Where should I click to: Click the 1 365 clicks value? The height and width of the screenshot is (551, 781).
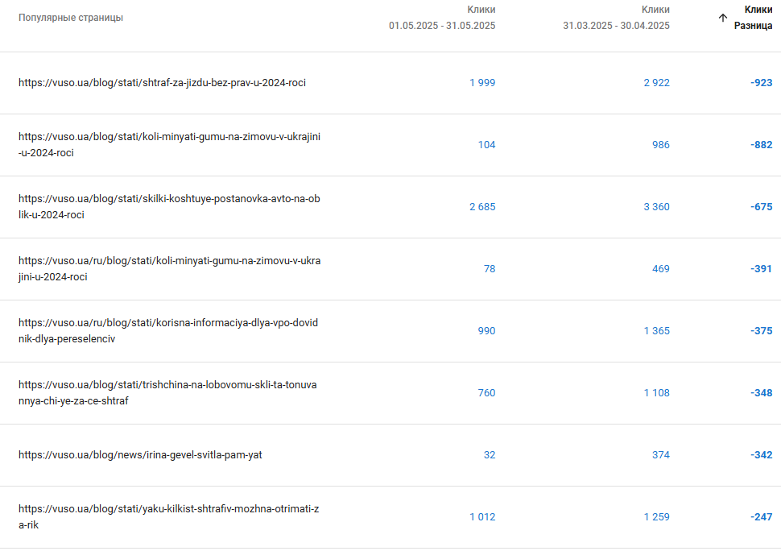[x=656, y=331]
